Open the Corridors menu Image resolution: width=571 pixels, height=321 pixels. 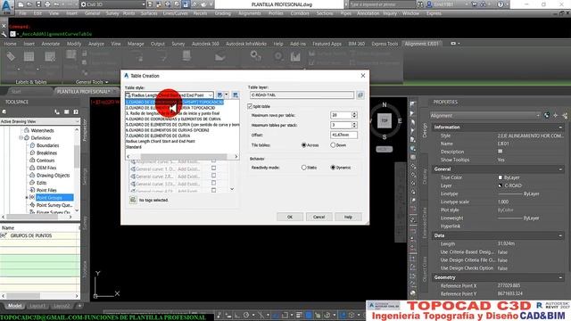(300, 13)
